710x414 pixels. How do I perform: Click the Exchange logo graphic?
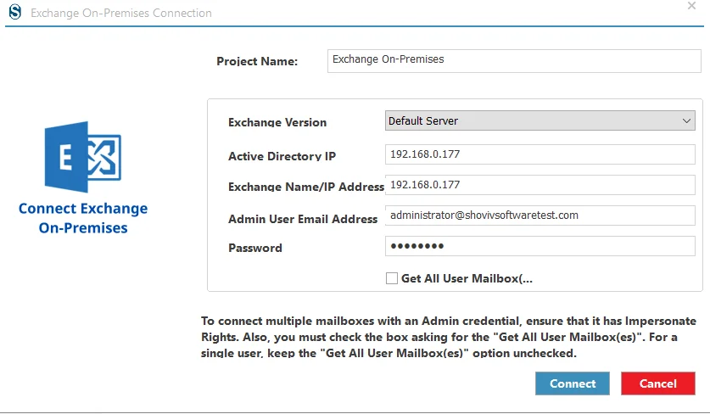tap(83, 157)
